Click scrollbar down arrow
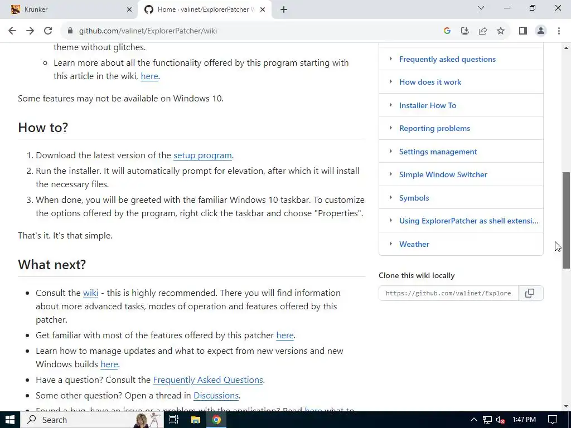The width and height of the screenshot is (571, 428). 566,406
